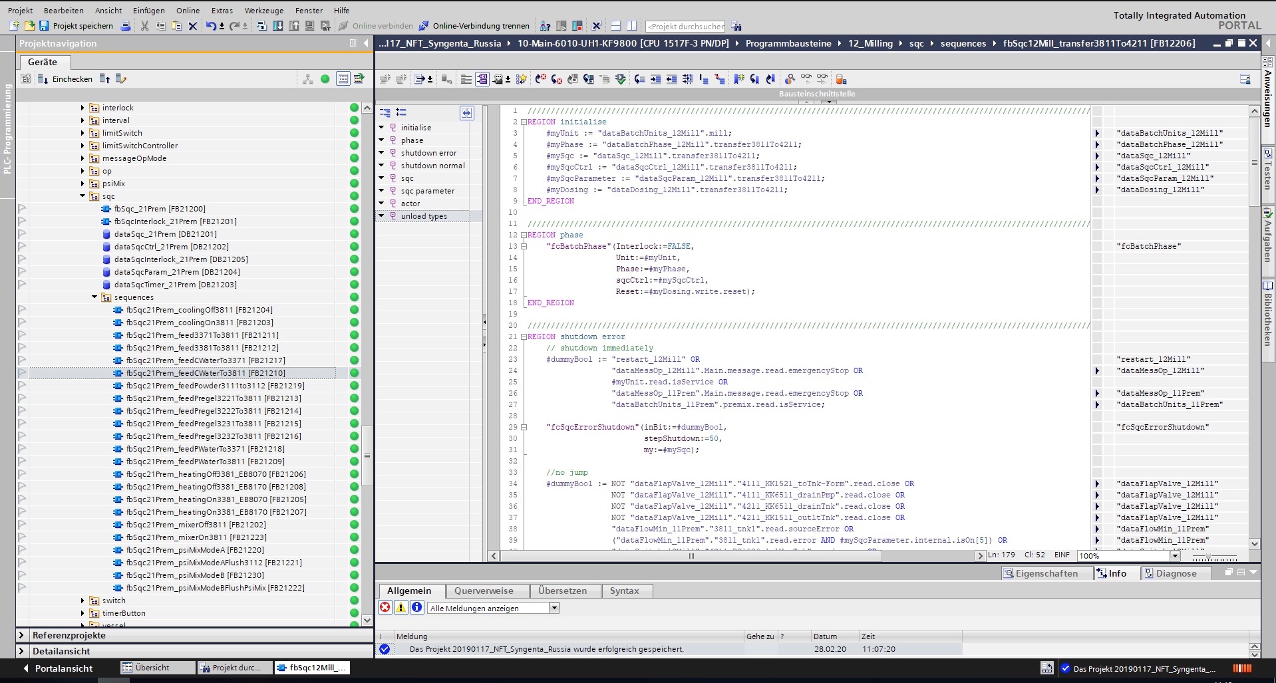Toggle the information messages filter
Image resolution: width=1276 pixels, height=683 pixels.
pyautogui.click(x=416, y=607)
